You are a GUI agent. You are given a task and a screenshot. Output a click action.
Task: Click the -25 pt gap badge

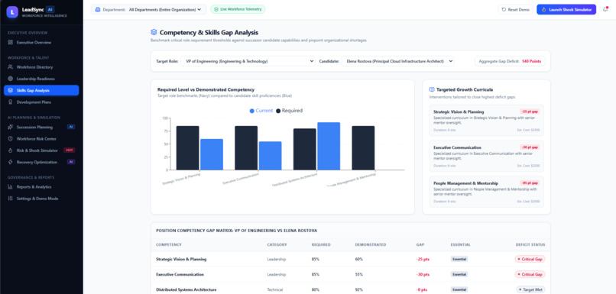530,111
